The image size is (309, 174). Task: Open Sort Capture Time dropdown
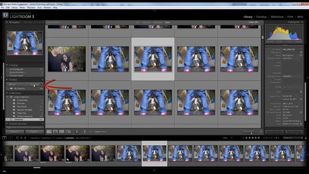(101, 131)
